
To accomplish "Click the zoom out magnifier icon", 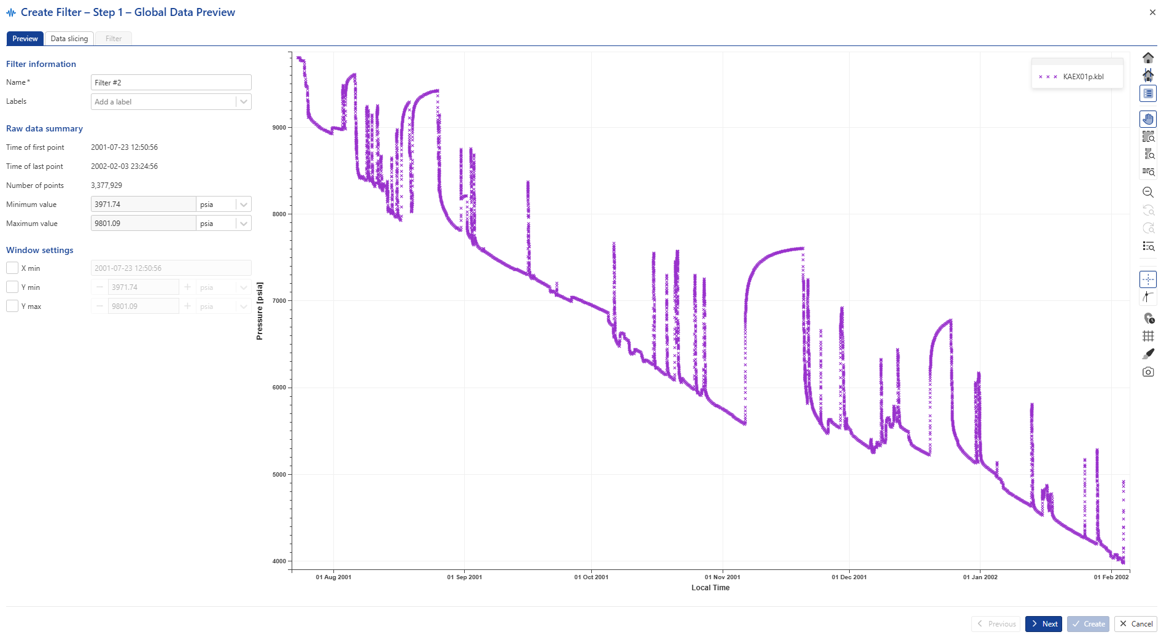I will [1147, 192].
